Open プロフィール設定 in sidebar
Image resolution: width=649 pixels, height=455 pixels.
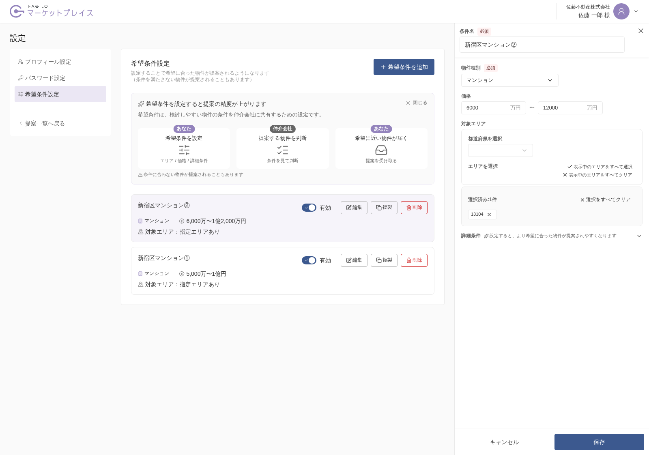coord(60,62)
